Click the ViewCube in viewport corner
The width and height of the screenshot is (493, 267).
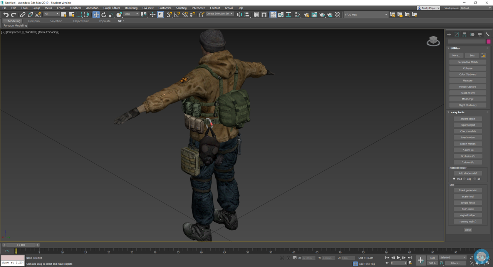point(433,41)
